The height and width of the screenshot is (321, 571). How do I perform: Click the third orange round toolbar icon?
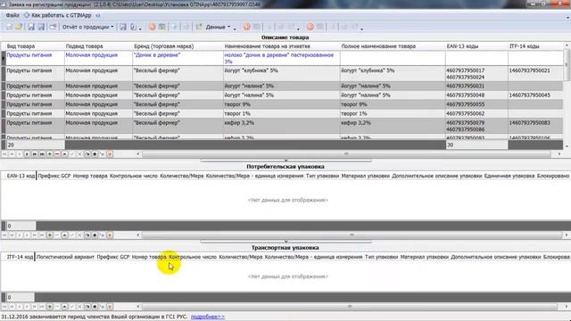point(310,27)
